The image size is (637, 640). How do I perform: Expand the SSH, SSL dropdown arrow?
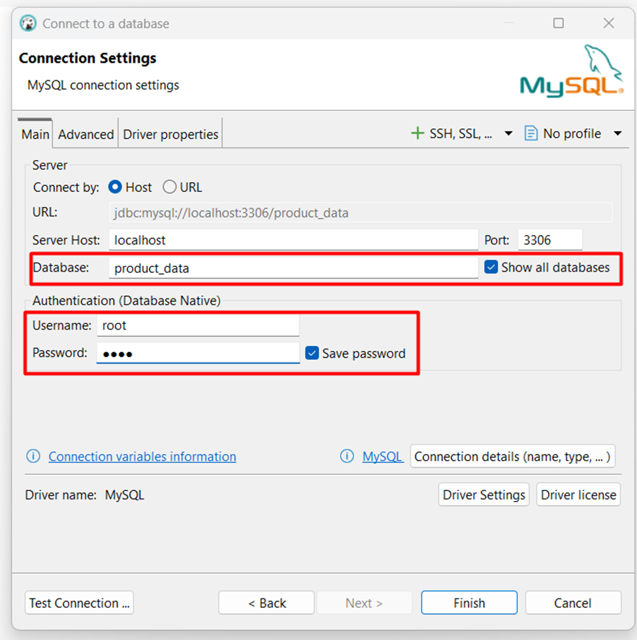pyautogui.click(x=508, y=133)
